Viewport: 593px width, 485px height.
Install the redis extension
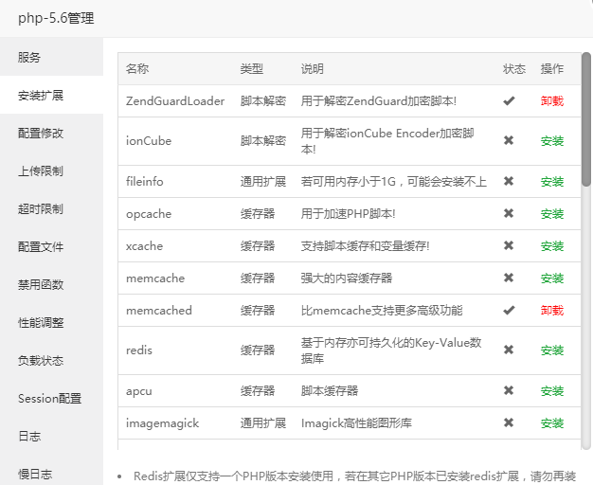pos(551,350)
